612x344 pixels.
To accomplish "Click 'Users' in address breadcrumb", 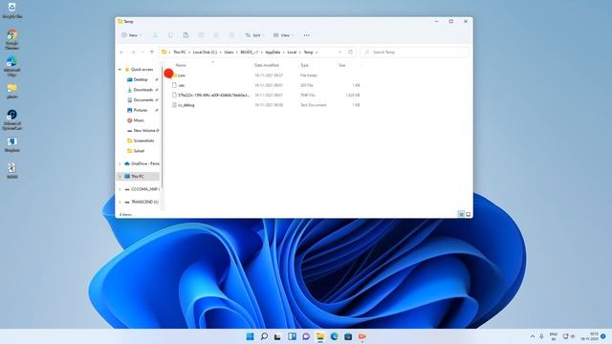I will tap(229, 52).
